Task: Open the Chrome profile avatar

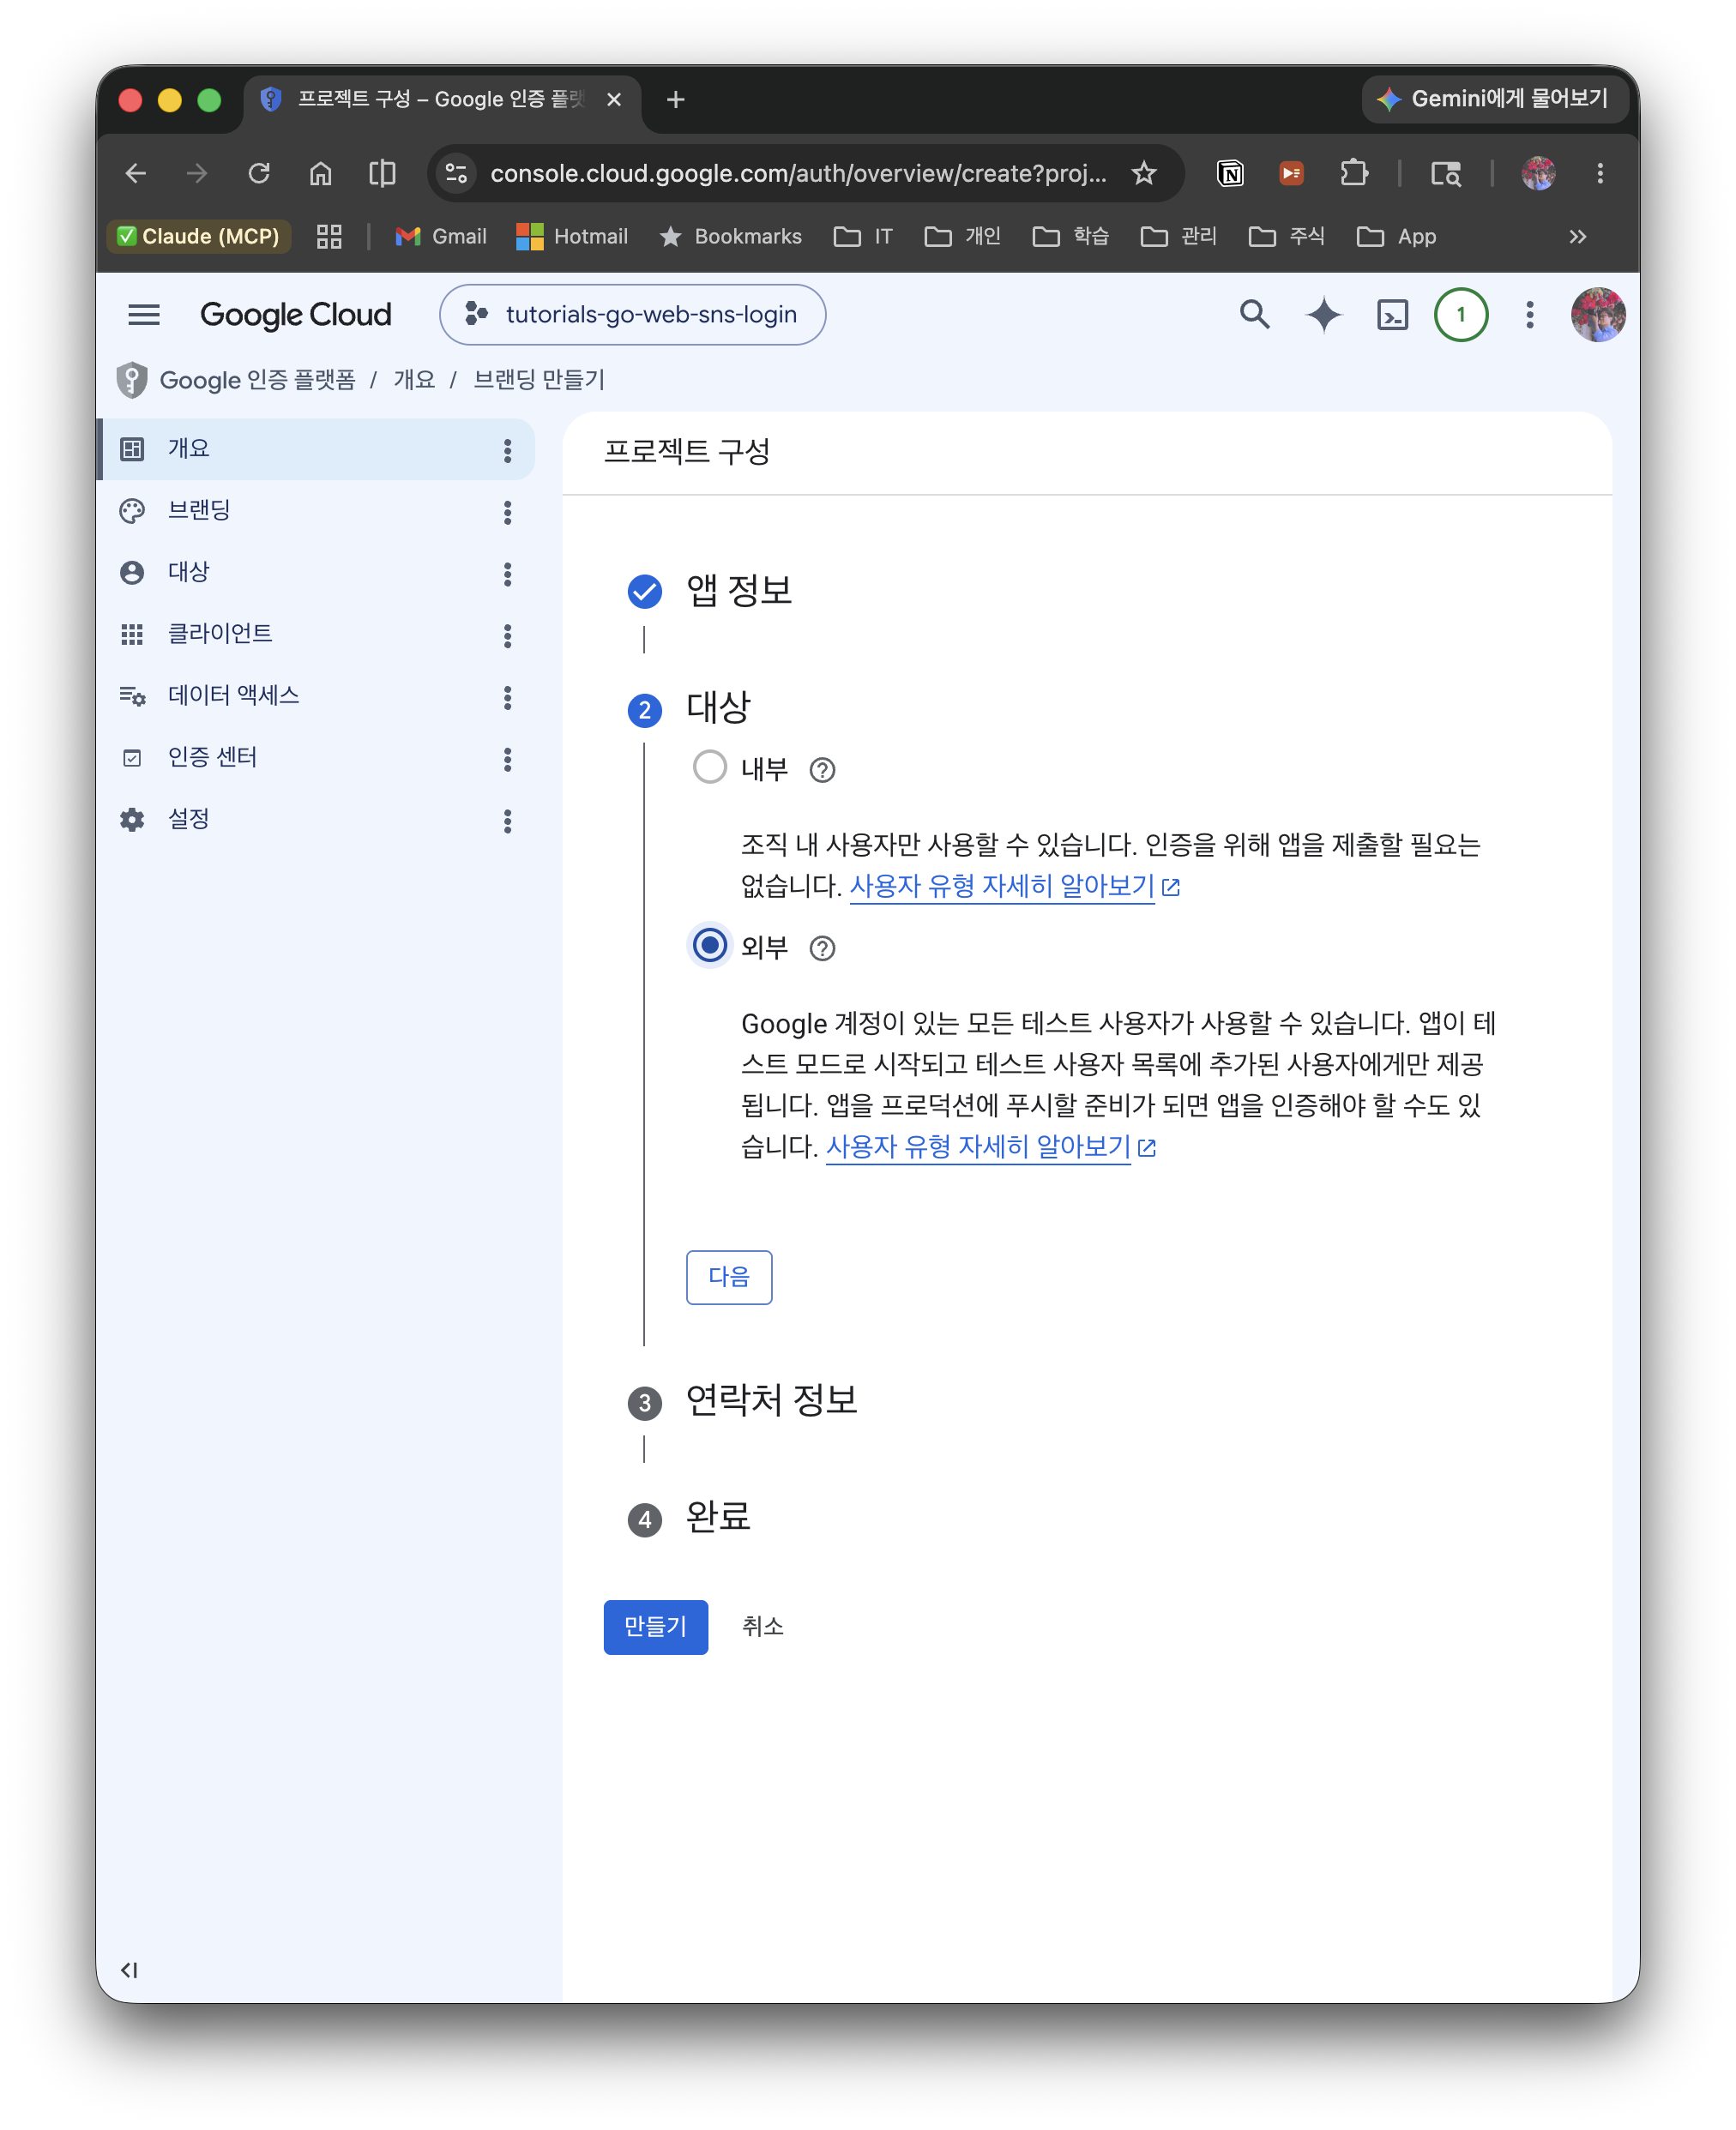Action: (x=1538, y=174)
